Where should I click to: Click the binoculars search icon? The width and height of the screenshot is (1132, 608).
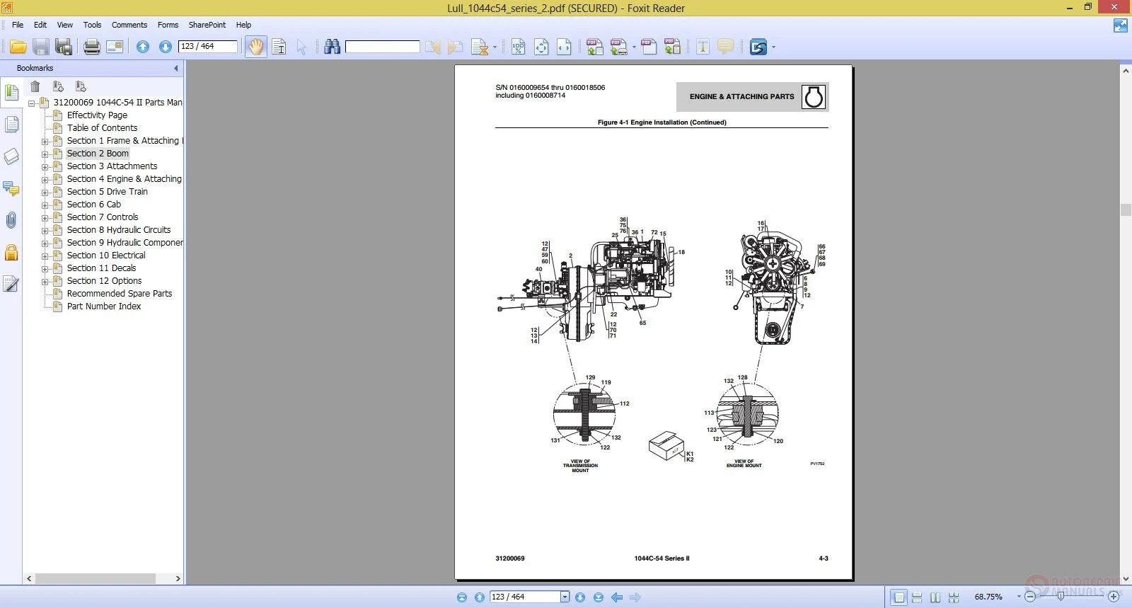point(332,47)
